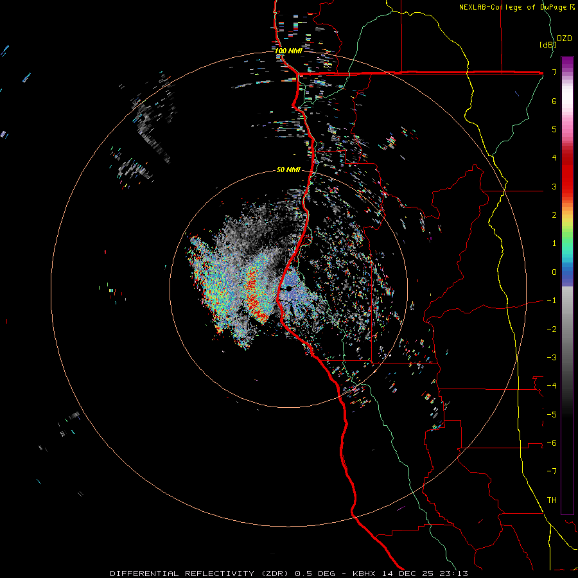
Task: Click the scale label -7
Action: [x=552, y=471]
